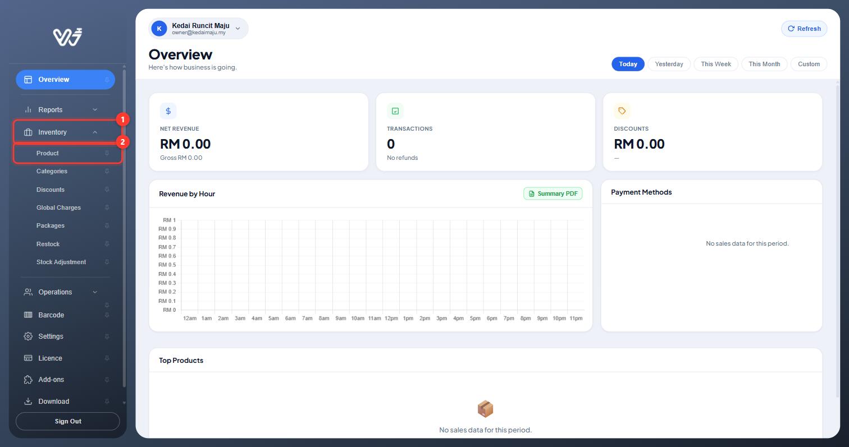Toggle pin for Global Charges

click(x=107, y=208)
